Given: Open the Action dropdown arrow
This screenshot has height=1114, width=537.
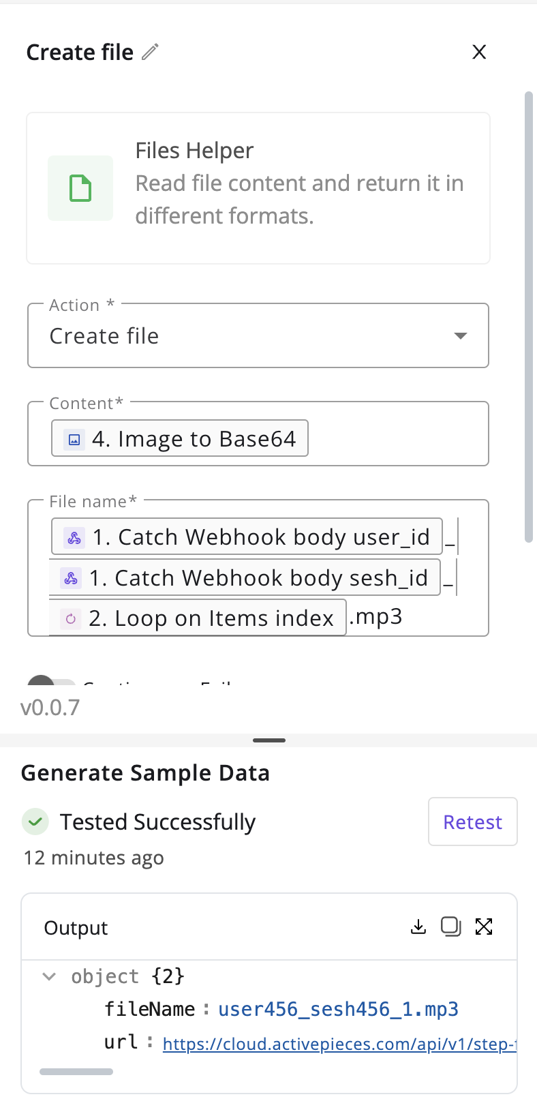Looking at the screenshot, I should click(461, 335).
